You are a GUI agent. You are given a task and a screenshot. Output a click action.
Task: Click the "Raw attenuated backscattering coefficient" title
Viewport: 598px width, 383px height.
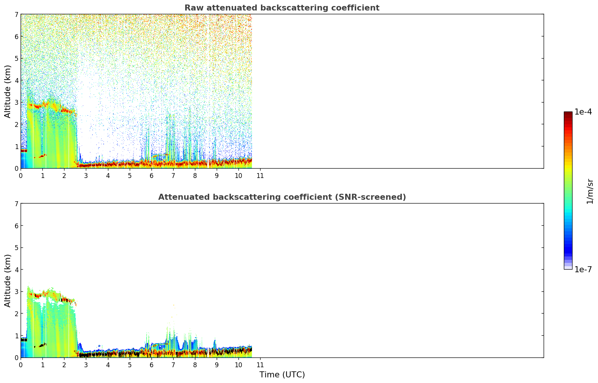click(282, 8)
